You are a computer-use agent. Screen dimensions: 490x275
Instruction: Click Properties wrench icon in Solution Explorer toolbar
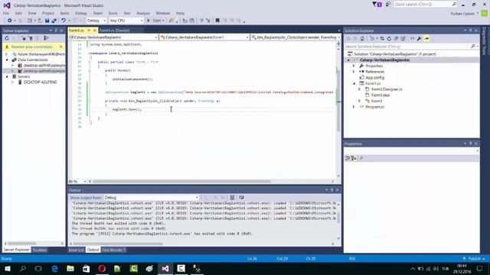tap(419, 39)
